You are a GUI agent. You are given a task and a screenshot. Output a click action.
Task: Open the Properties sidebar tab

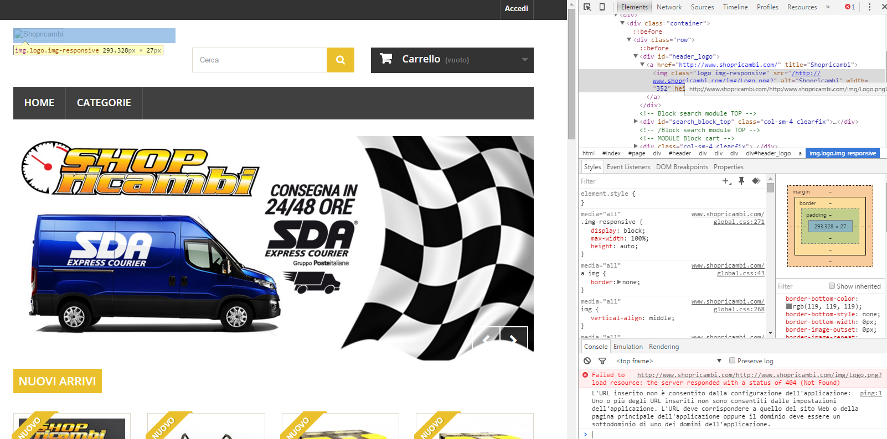[729, 167]
